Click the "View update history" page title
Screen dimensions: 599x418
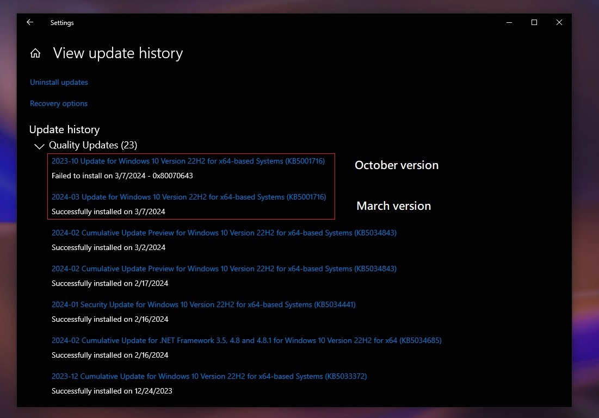point(118,53)
